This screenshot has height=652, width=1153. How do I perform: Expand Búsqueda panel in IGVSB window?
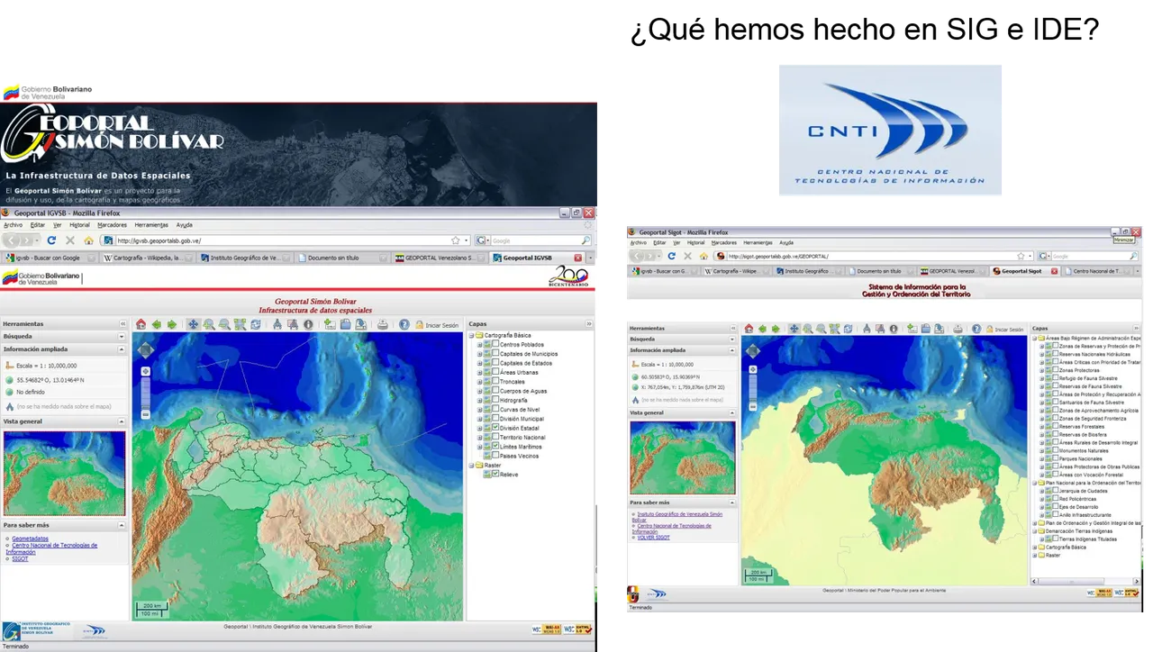122,337
